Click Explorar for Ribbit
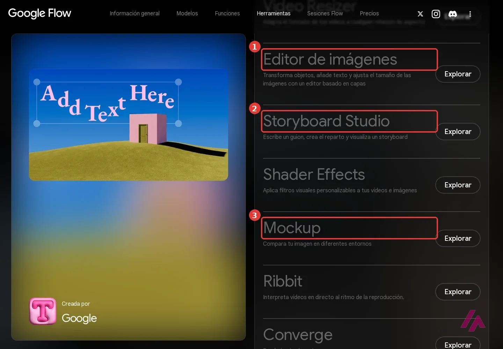Viewport: 503px width, 349px height. [458, 292]
